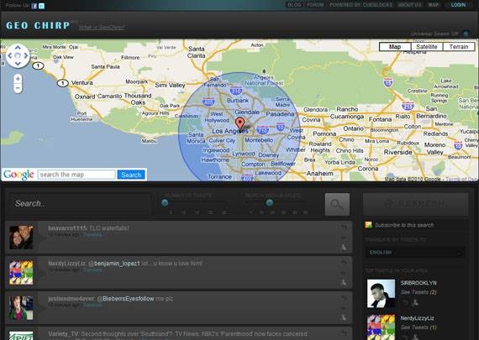Click the Google logo on the map
The height and width of the screenshot is (340, 479).
(18, 175)
